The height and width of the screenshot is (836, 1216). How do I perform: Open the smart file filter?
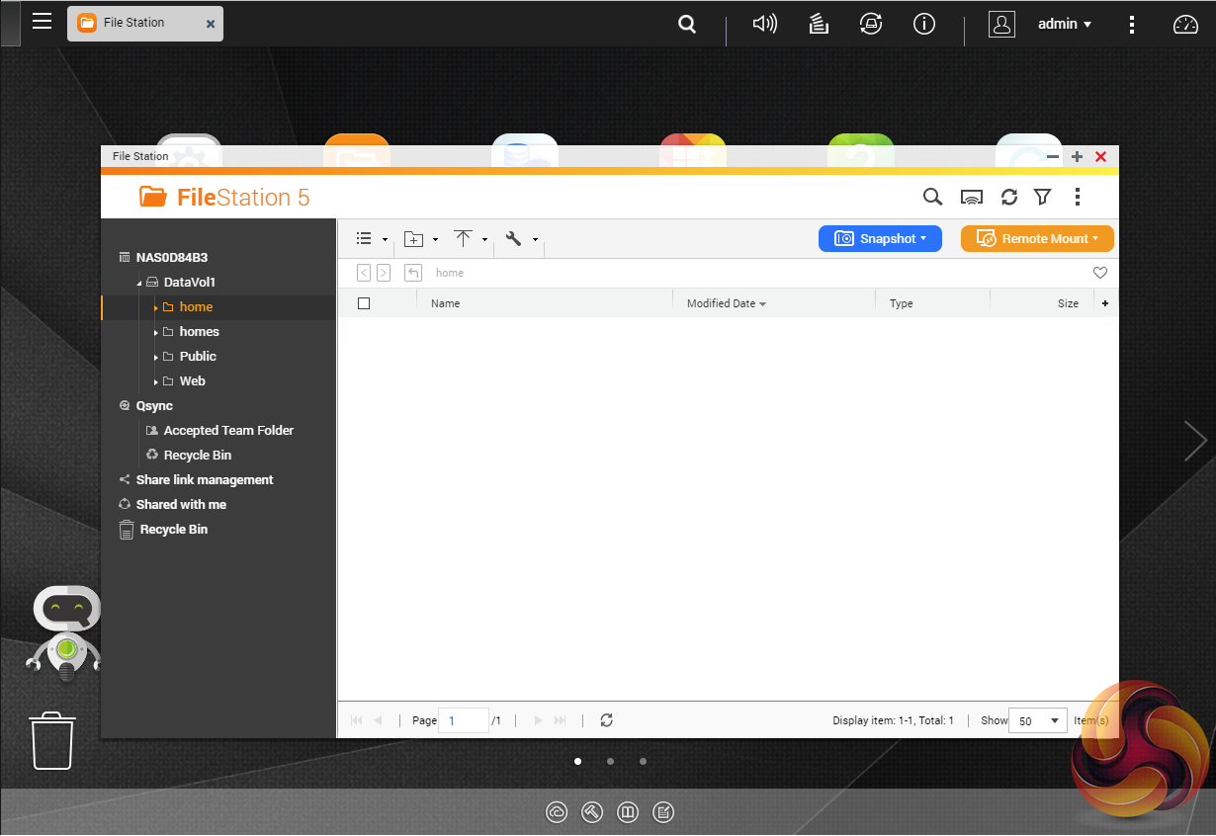pos(1042,197)
